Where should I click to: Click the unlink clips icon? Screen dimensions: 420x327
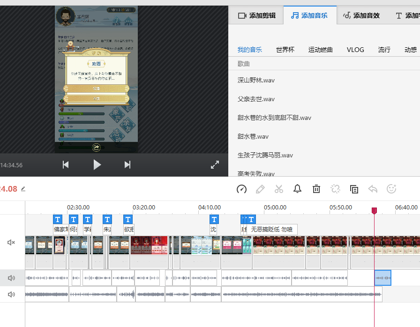coord(335,189)
